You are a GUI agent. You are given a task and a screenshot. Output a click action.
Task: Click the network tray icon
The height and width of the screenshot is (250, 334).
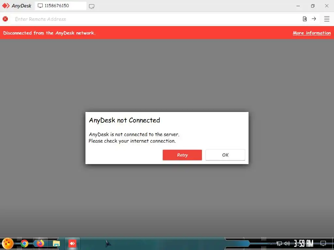point(279,243)
